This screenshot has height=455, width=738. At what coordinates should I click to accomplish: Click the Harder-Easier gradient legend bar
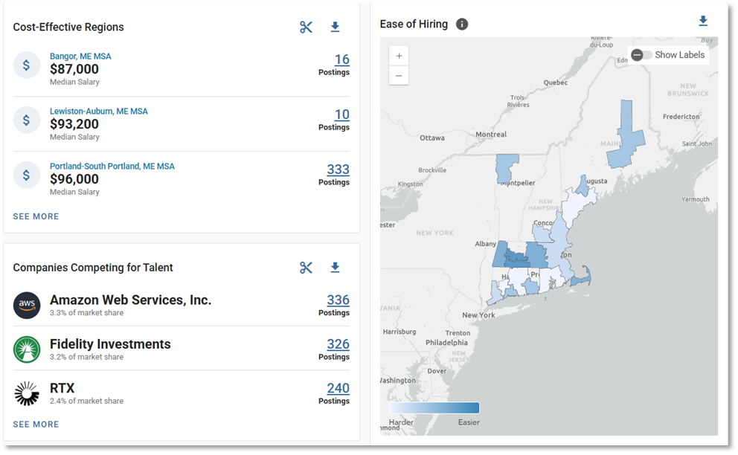pos(434,407)
